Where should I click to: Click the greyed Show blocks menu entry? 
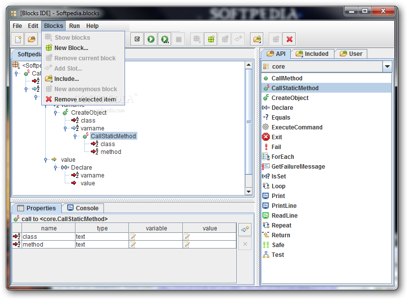pyautogui.click(x=83, y=37)
